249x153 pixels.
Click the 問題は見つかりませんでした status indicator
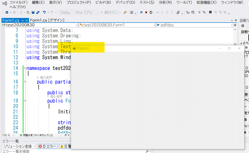click(36, 135)
